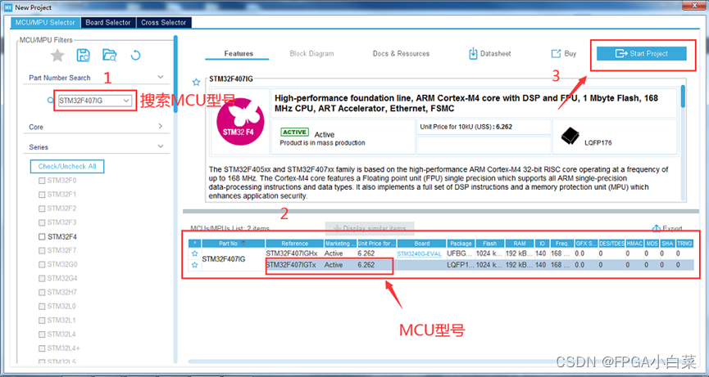Sort by the Flash column header

click(x=489, y=244)
